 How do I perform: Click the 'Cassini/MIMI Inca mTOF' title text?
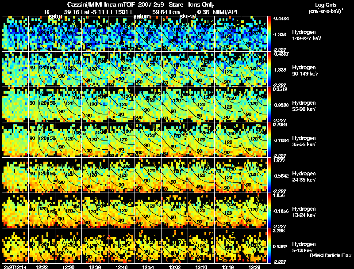[101, 5]
